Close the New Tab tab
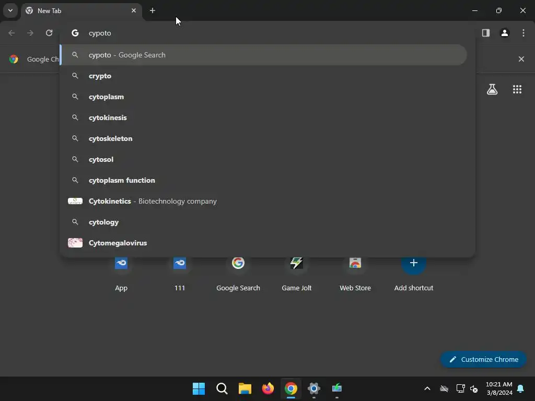Screen dimensions: 535x401 point(134,10)
